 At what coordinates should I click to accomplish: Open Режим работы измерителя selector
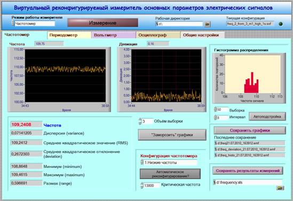pyautogui.click(x=35, y=23)
